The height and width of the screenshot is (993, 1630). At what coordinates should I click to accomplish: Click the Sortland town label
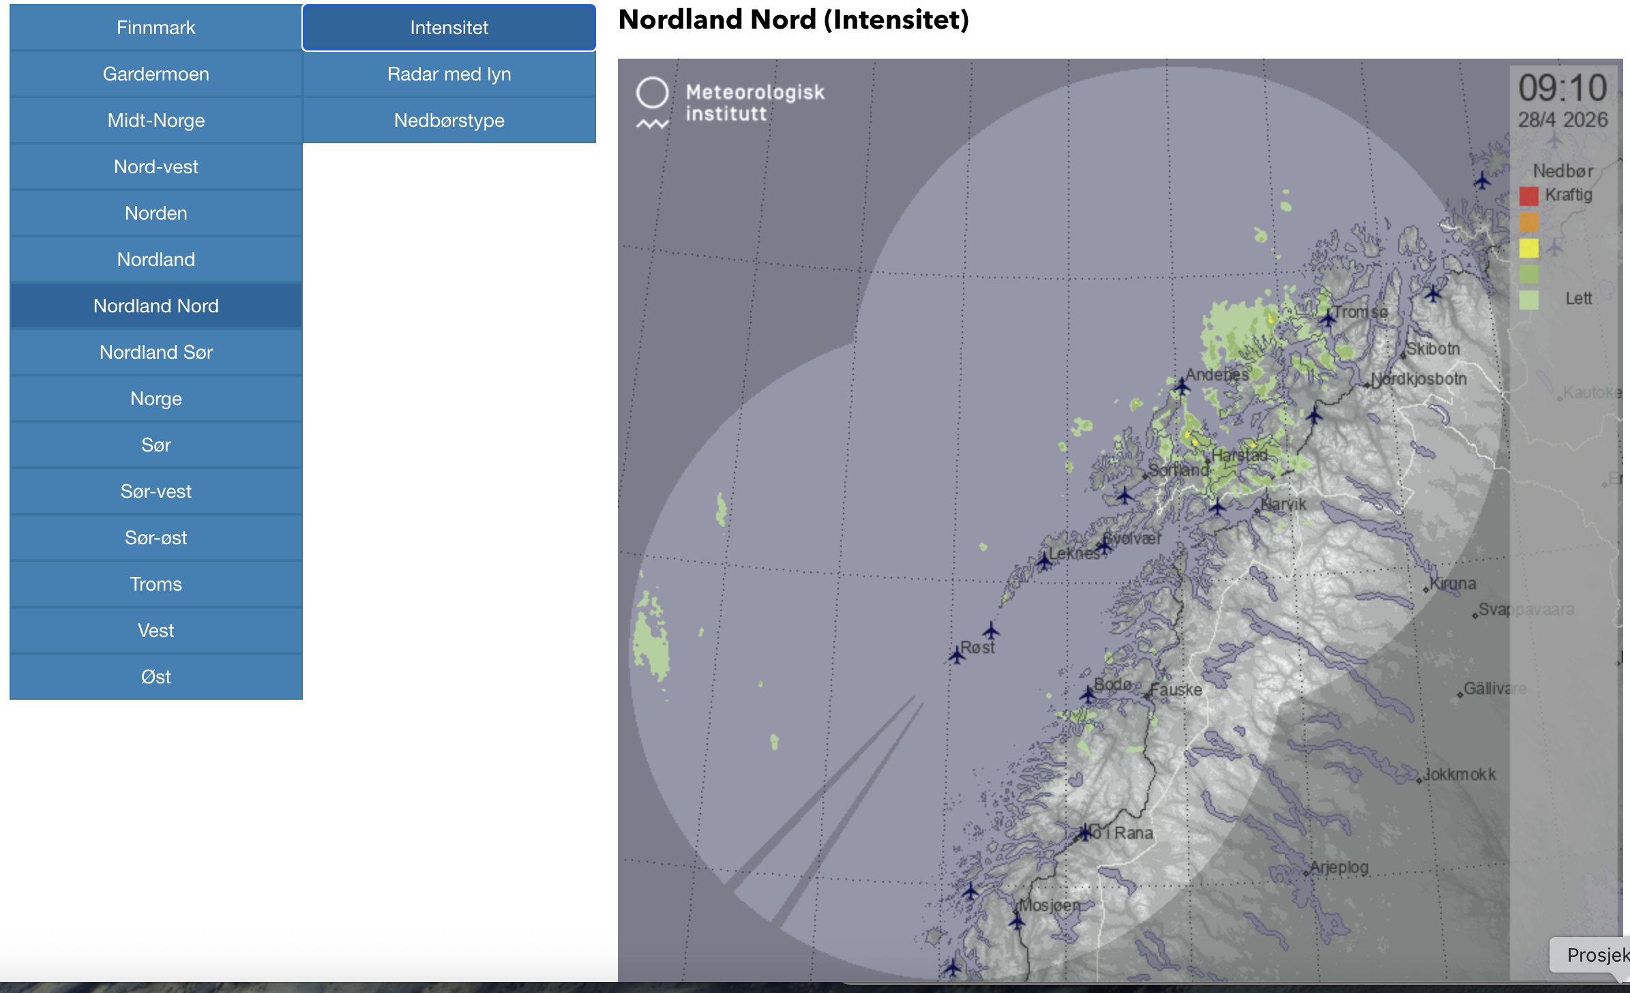click(x=1179, y=470)
